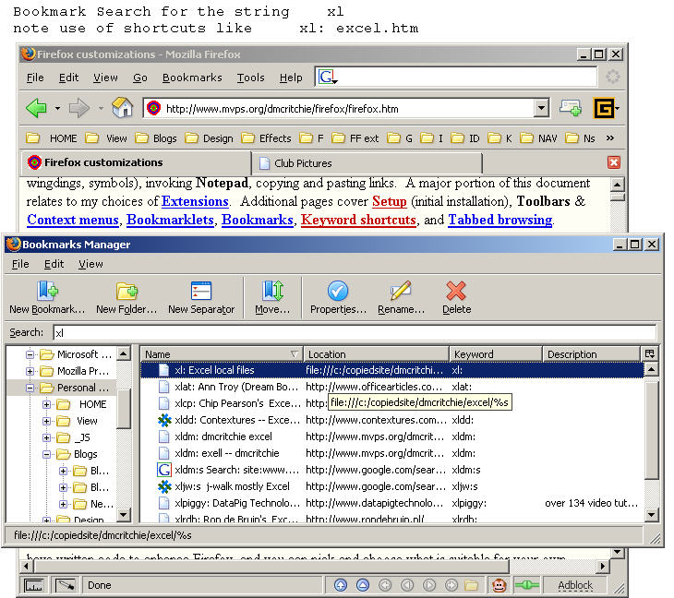Expand the Ne... subfolder under Blogs
674x598 pixels.
click(63, 504)
